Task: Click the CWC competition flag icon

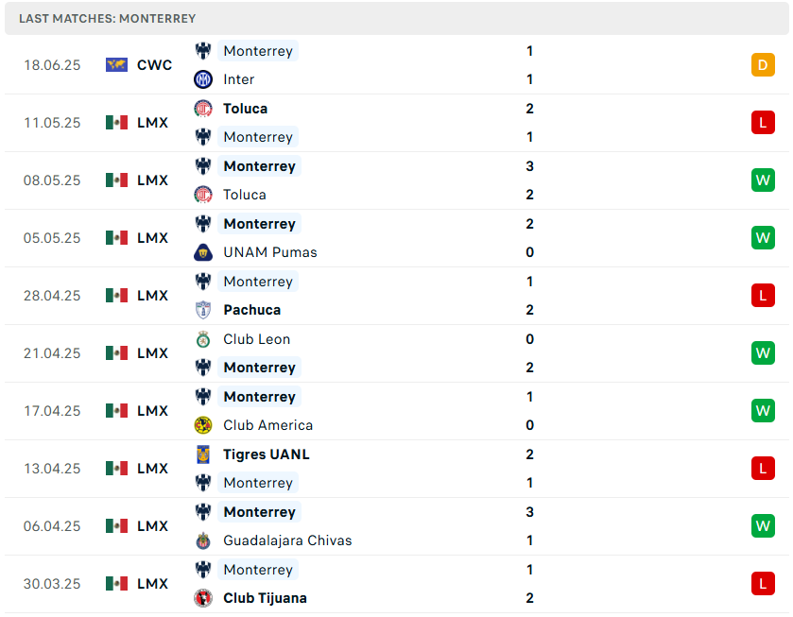Action: [116, 65]
